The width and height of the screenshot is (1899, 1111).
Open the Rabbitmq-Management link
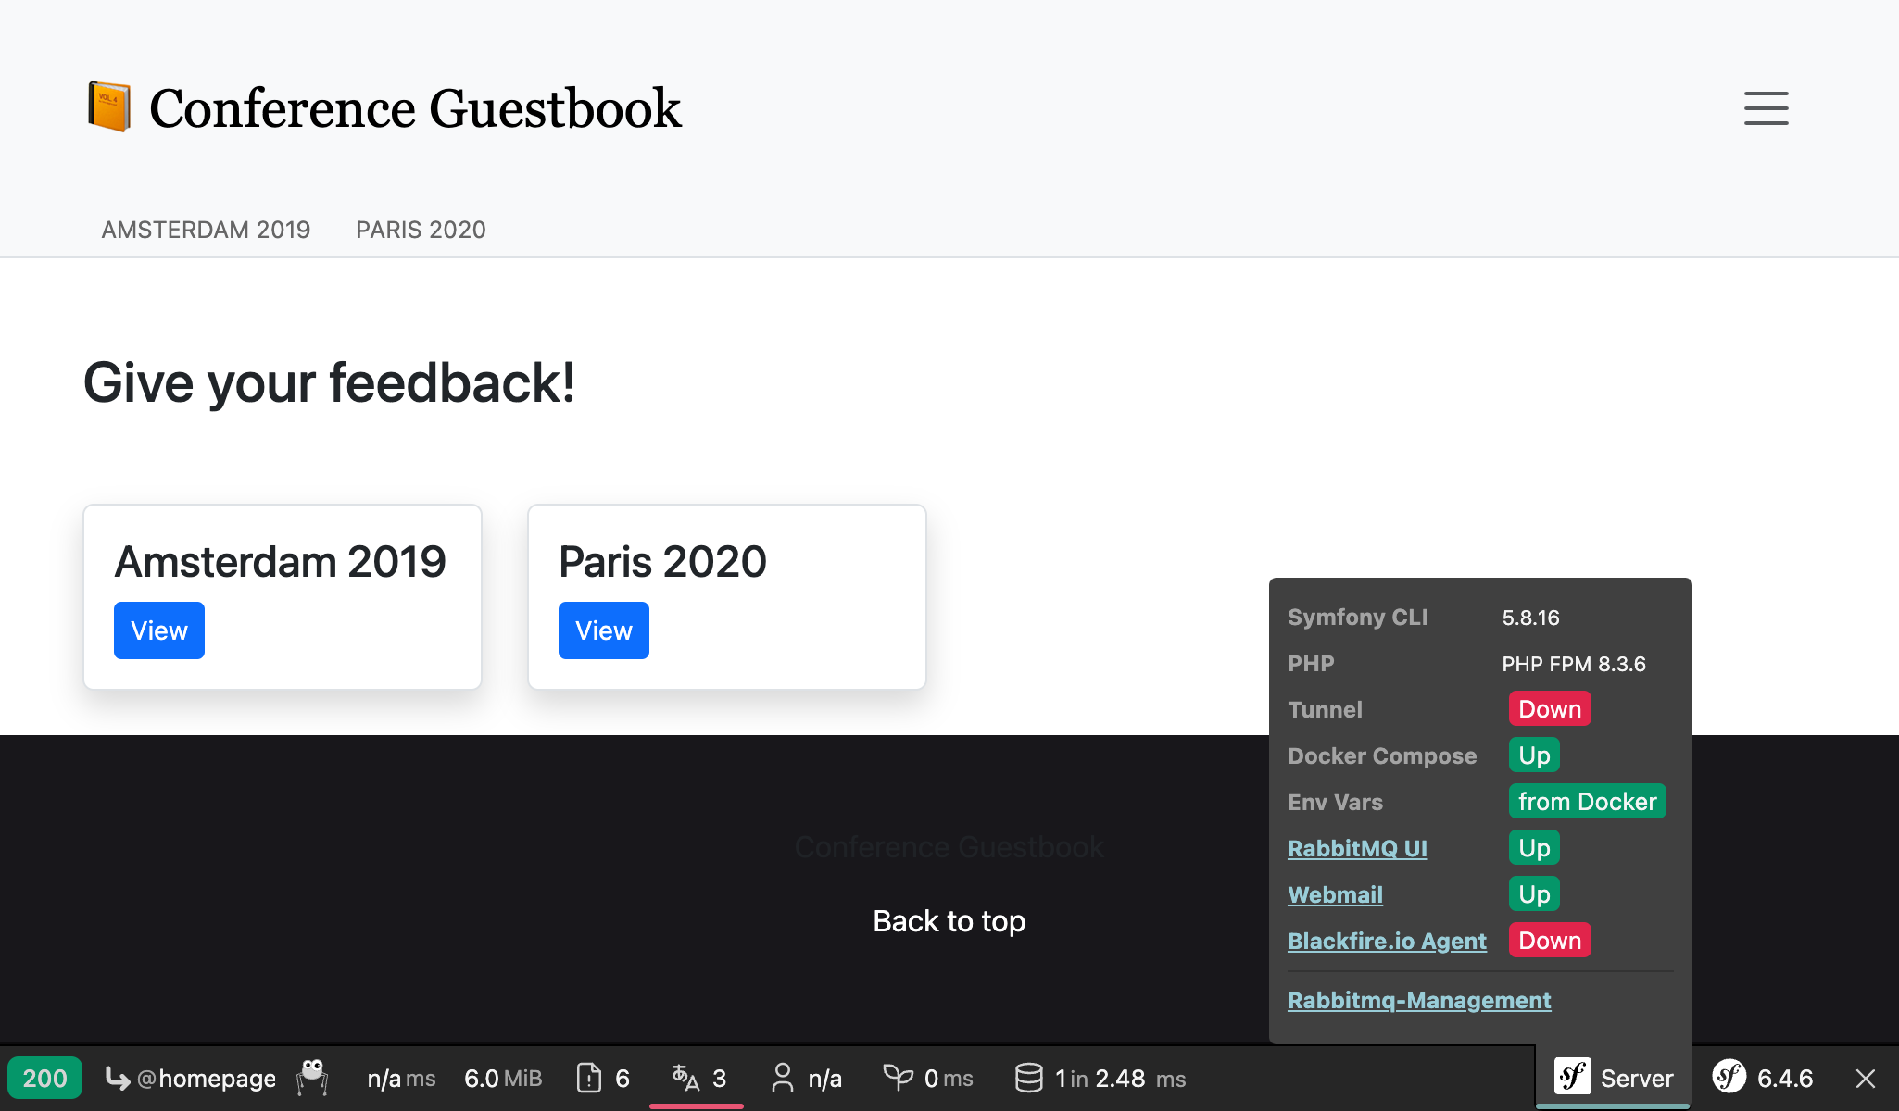tap(1419, 1000)
